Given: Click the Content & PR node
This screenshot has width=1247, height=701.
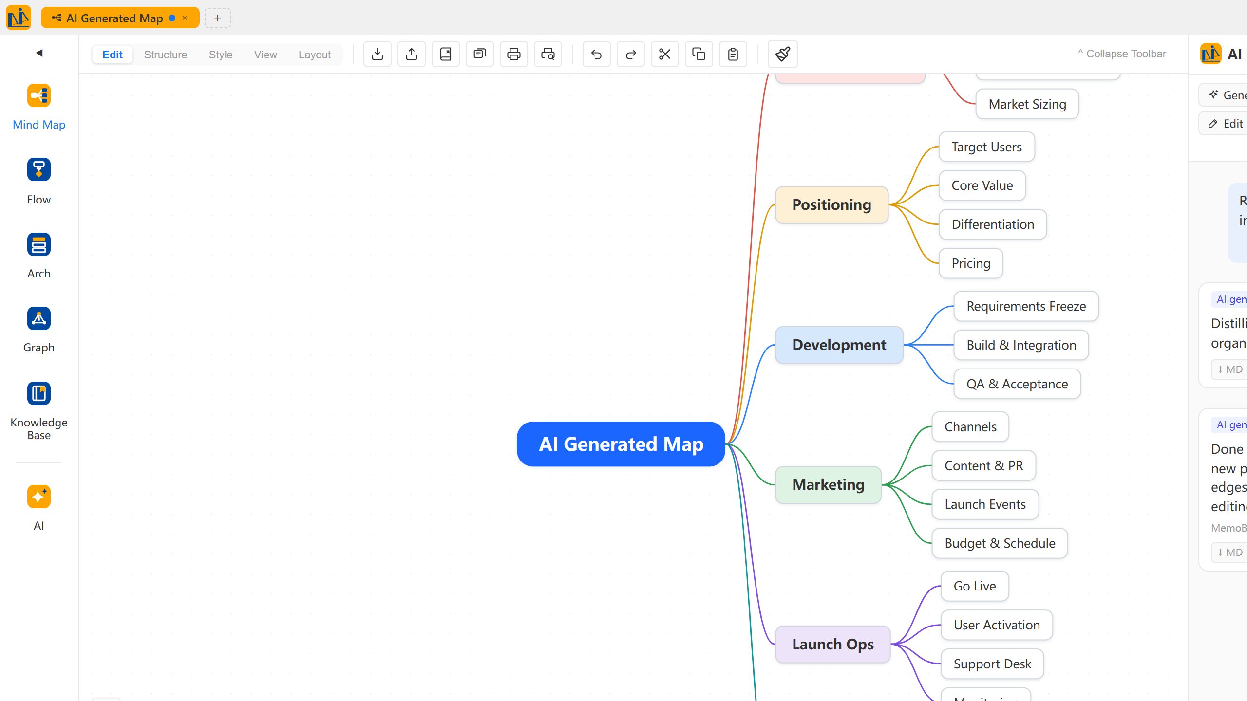Looking at the screenshot, I should coord(984,466).
